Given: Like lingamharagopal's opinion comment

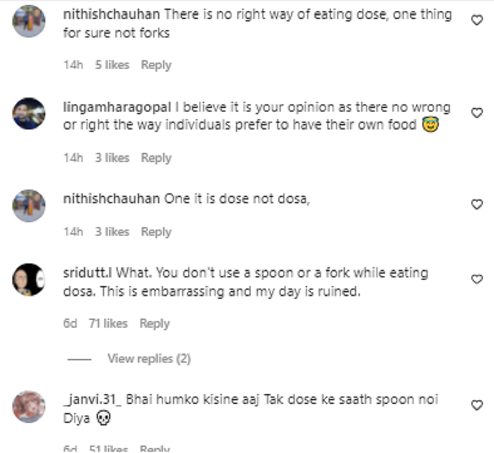Looking at the screenshot, I should 476,113.
